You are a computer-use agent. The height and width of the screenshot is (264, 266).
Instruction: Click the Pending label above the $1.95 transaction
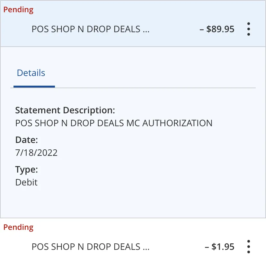pos(18,227)
